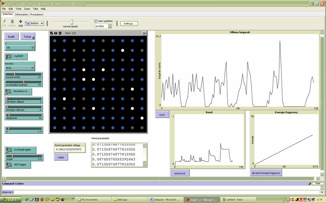Click the interface horizontal scrollbar right arrow

click(318, 178)
